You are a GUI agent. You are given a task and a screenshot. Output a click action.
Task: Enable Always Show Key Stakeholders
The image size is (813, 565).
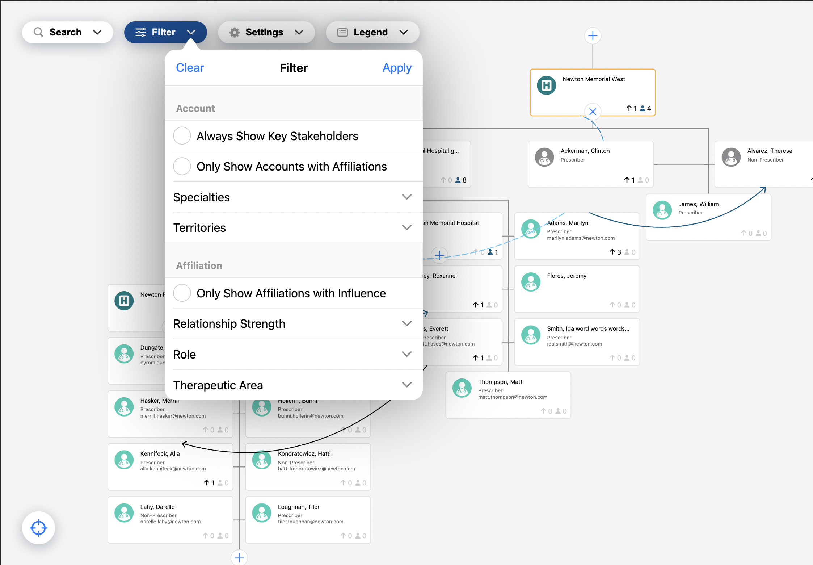[x=182, y=136]
